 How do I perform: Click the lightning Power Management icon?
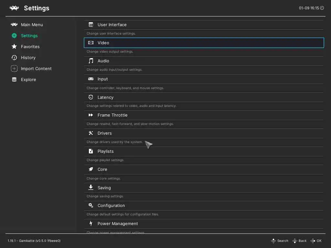91,223
